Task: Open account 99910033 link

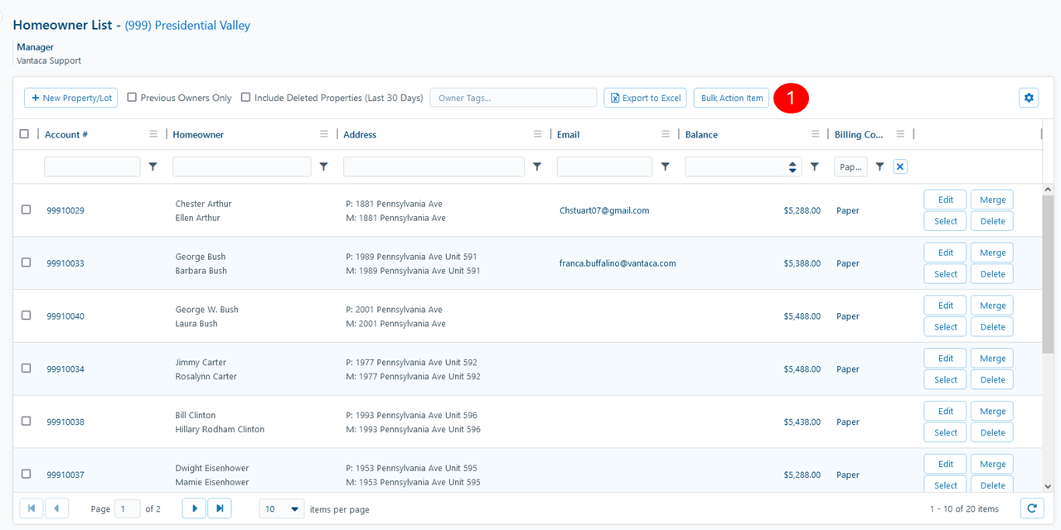Action: pos(65,263)
